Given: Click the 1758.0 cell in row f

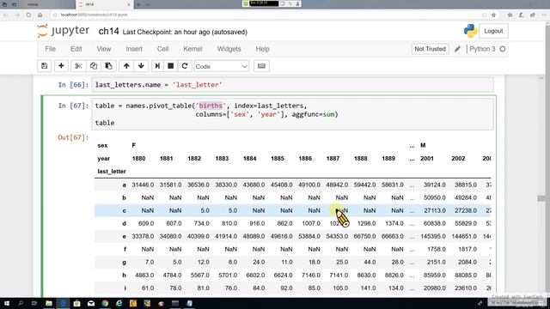Looking at the screenshot, I should [437, 250].
